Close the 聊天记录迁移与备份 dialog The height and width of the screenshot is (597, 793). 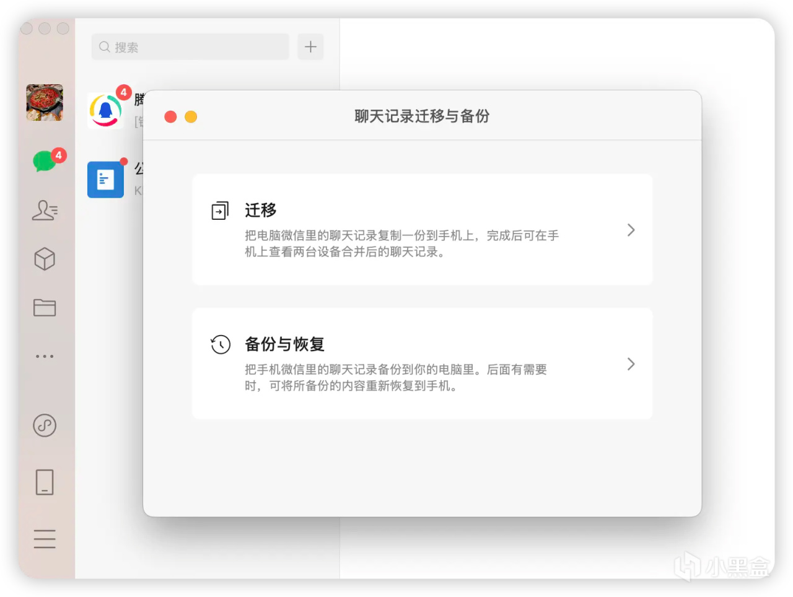pyautogui.click(x=170, y=116)
